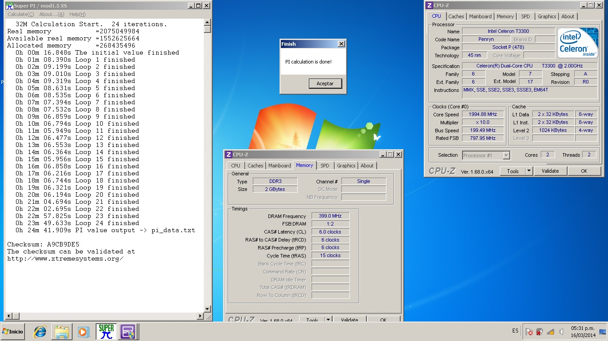This screenshot has height=341, width=608.
Task: Click the Cycle Time 15 clocks value
Action: [x=330, y=255]
